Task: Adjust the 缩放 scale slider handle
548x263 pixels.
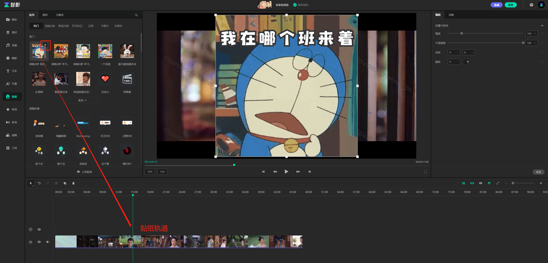Action: point(462,34)
